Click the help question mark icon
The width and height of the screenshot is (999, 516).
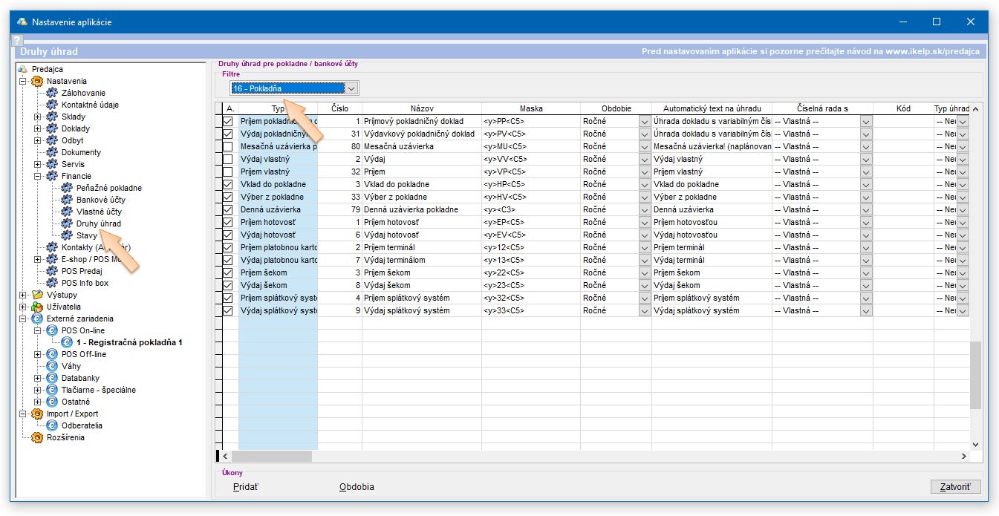18,40
